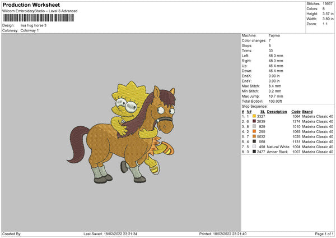Image resolution: width=336 pixels, height=238 pixels.
Task: Click the 'St.' column header
Action: (x=263, y=112)
